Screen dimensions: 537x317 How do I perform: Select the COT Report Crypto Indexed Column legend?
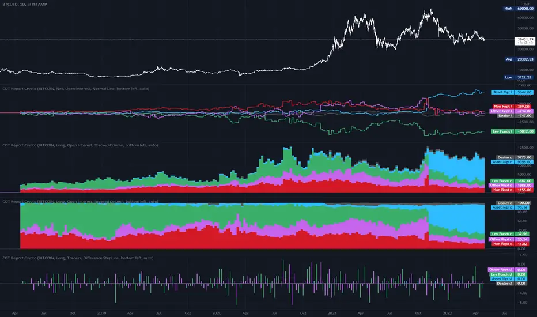pyautogui.click(x=80, y=202)
